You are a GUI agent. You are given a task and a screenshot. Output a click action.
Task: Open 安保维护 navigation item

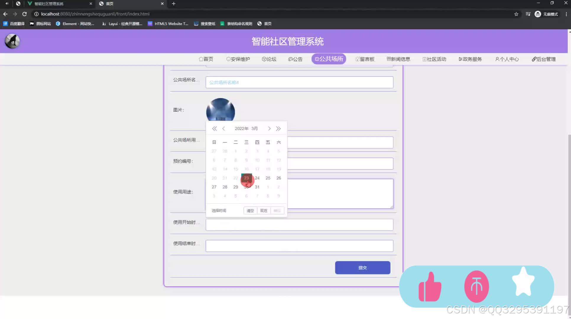coord(238,59)
